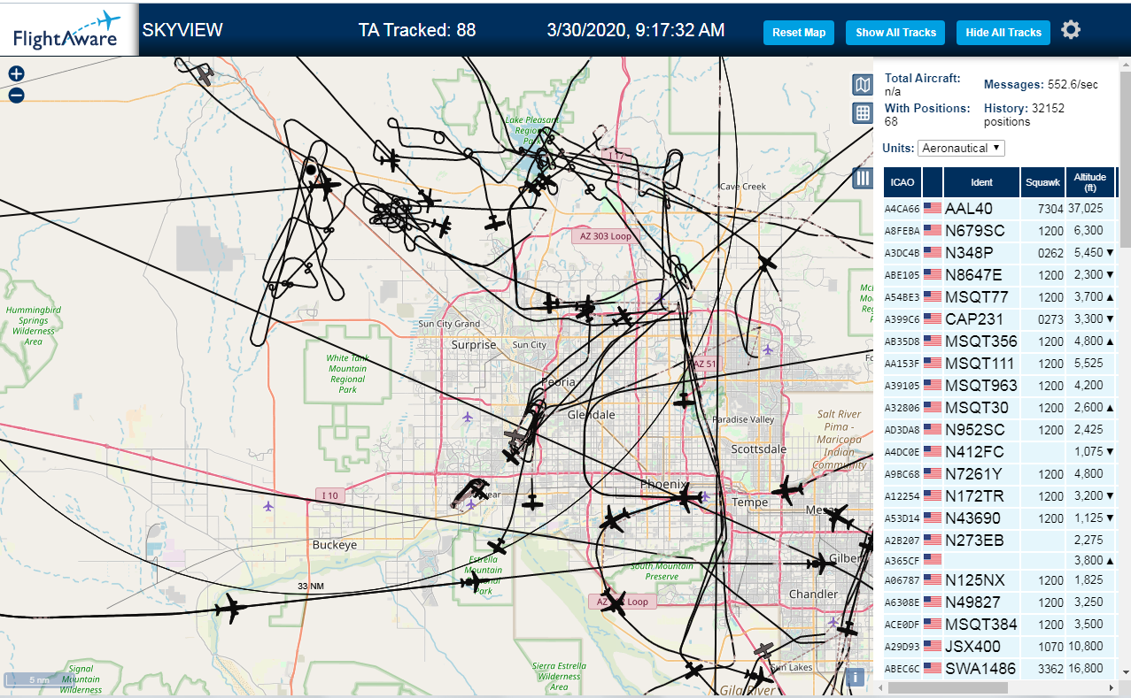The image size is (1131, 698).
Task: Click aircraft icon at map top-left corner
Action: pos(205,75)
